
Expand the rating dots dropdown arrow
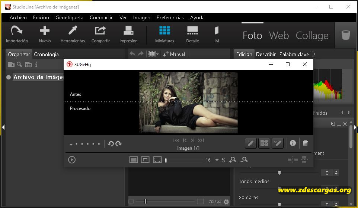[x=71, y=144]
